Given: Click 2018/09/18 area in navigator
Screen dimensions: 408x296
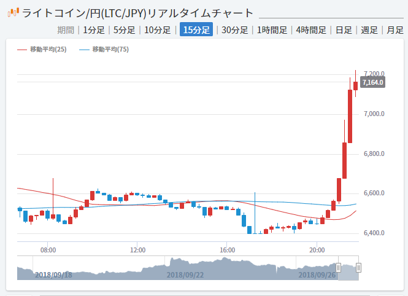Looking at the screenshot, I should point(53,275).
